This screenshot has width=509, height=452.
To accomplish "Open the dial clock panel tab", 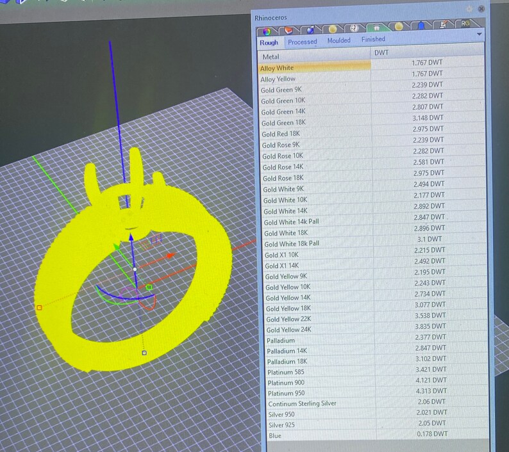I will [x=354, y=28].
